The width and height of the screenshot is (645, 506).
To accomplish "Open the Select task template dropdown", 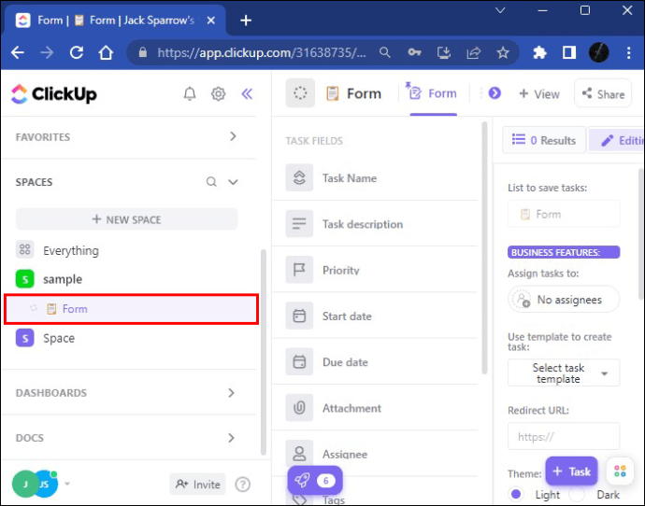I will tap(564, 372).
